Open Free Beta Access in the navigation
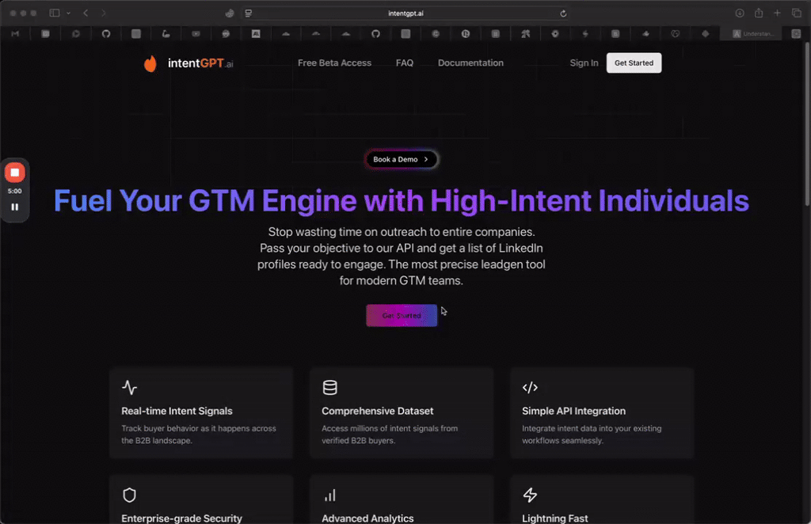The image size is (811, 524). tap(334, 63)
